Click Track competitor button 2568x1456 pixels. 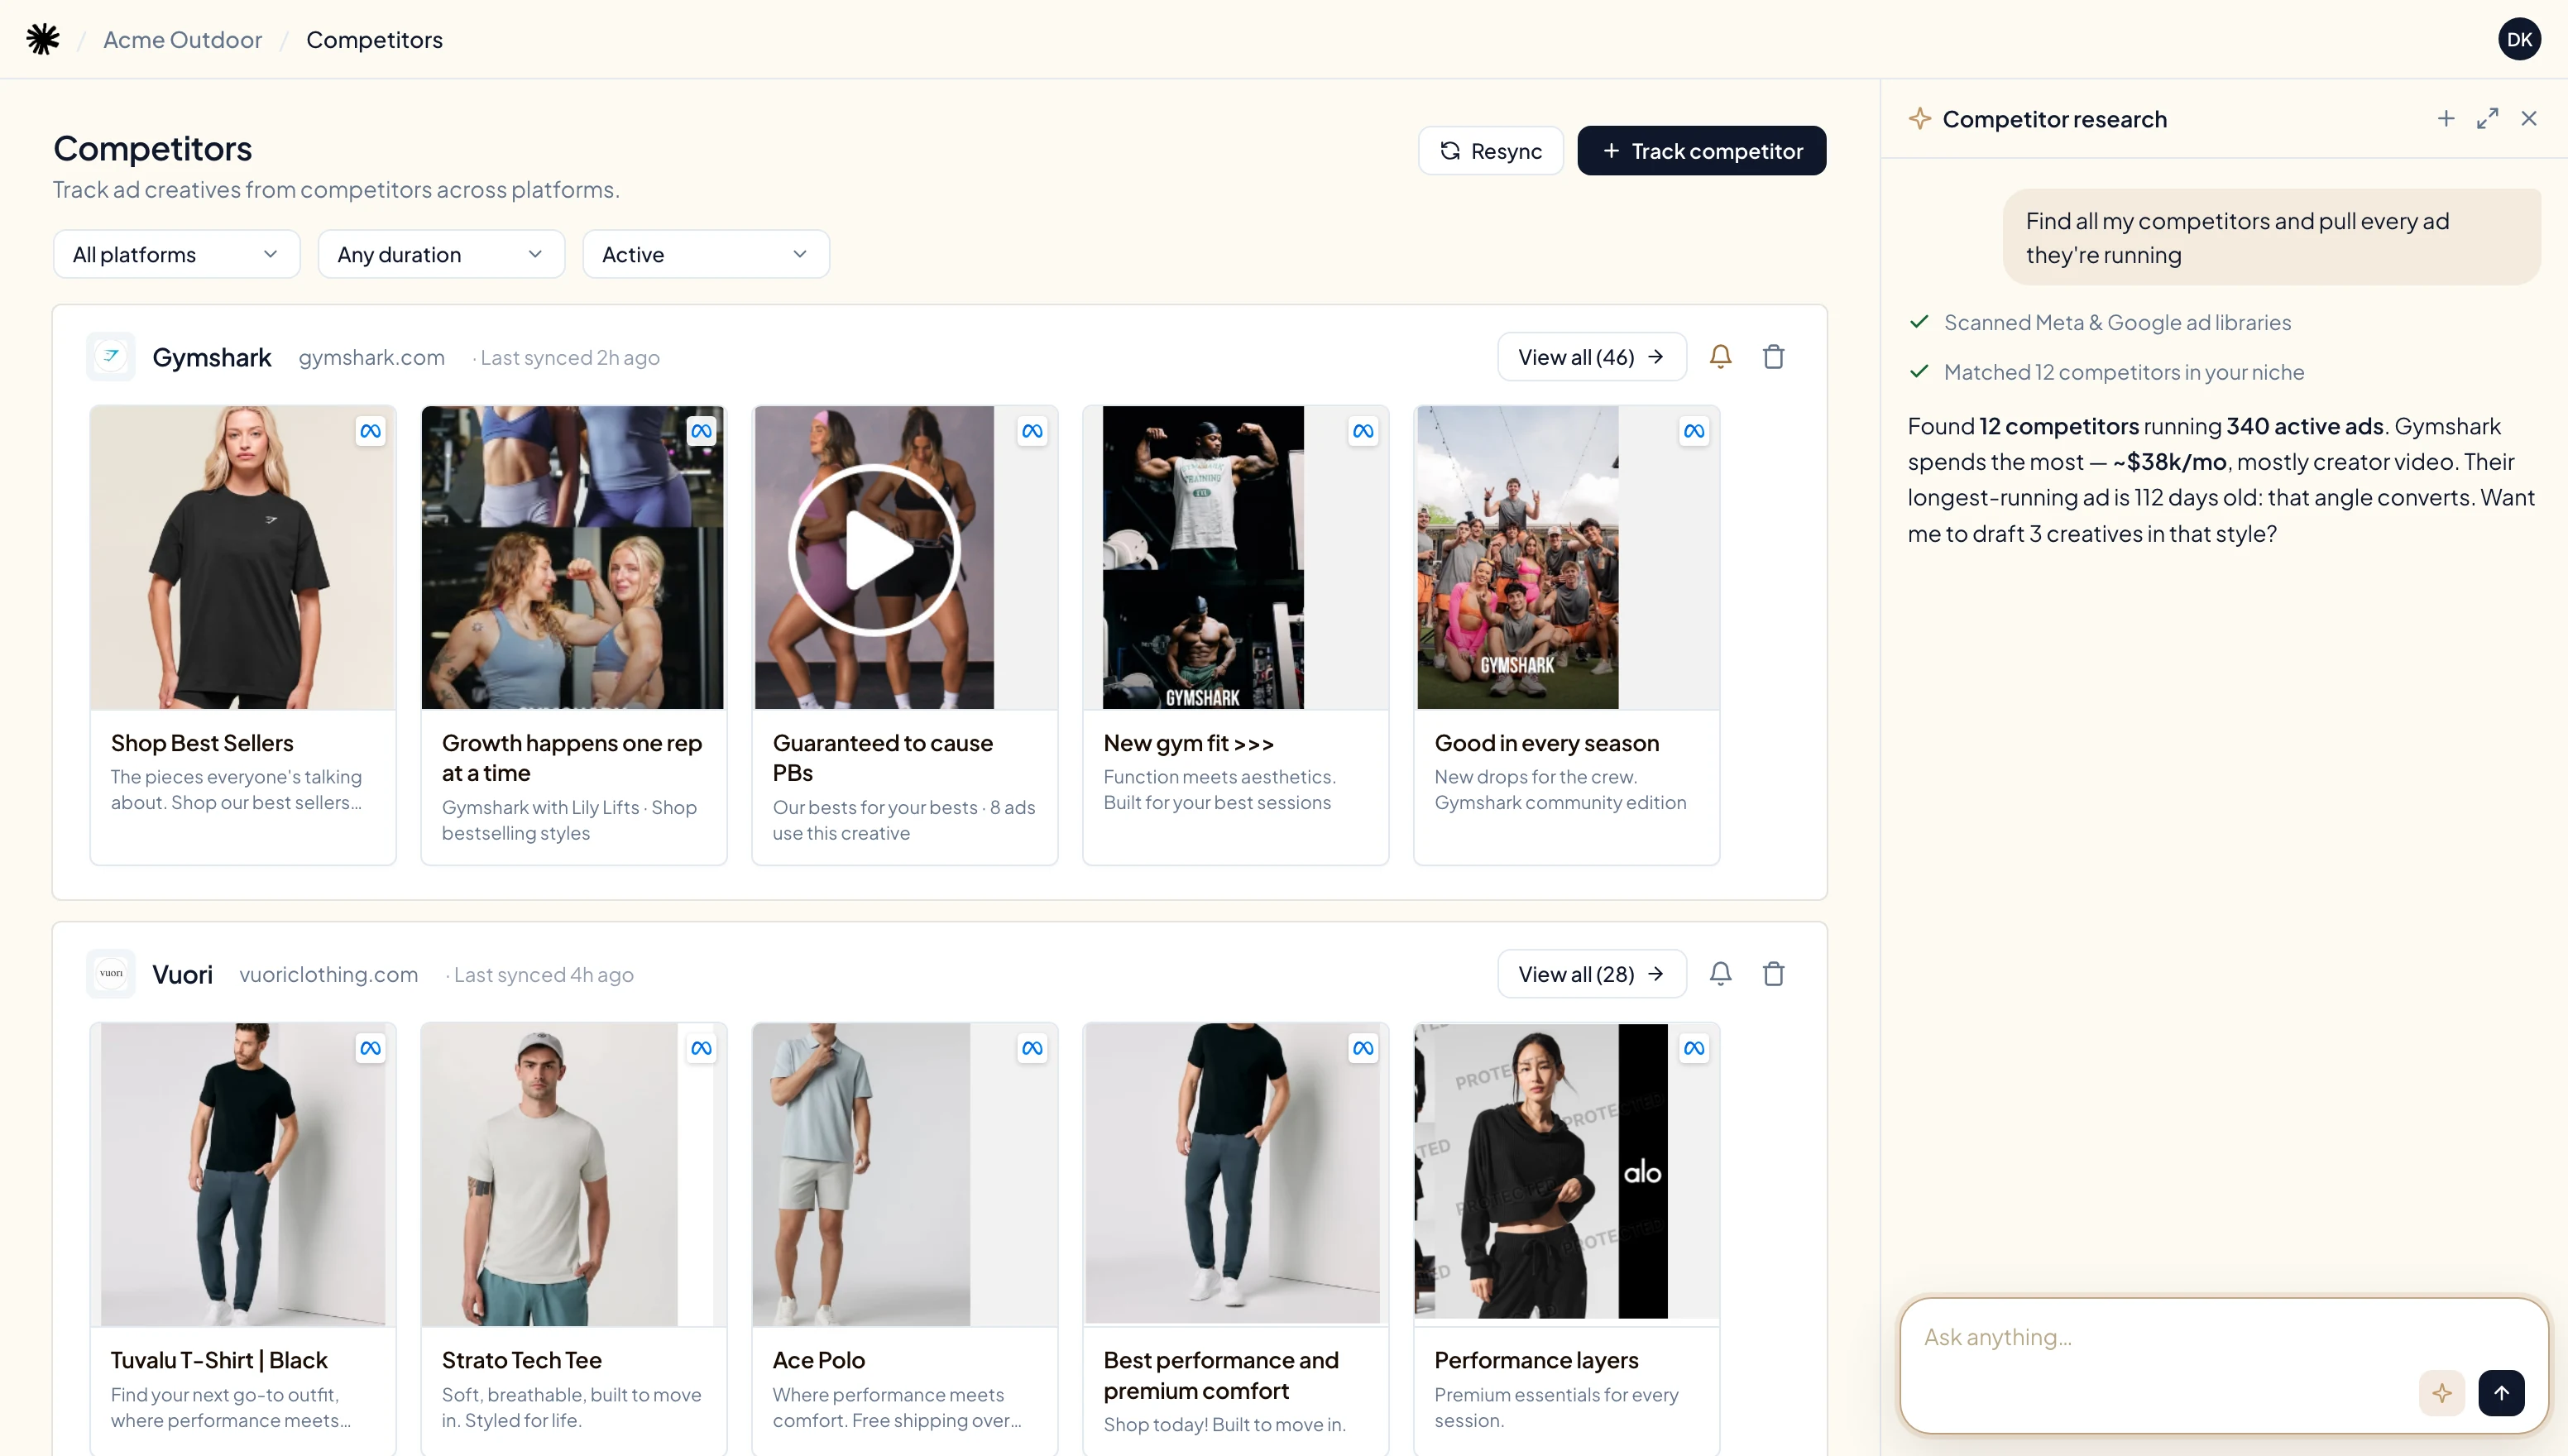tap(1701, 151)
